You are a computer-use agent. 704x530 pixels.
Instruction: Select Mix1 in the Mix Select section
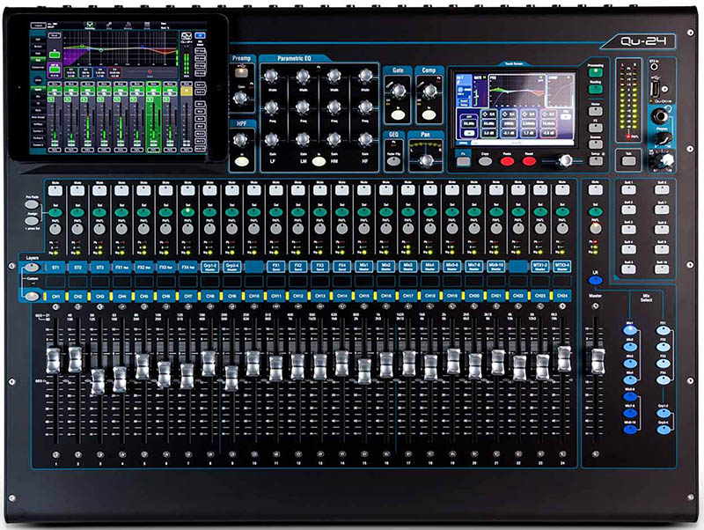coord(629,330)
